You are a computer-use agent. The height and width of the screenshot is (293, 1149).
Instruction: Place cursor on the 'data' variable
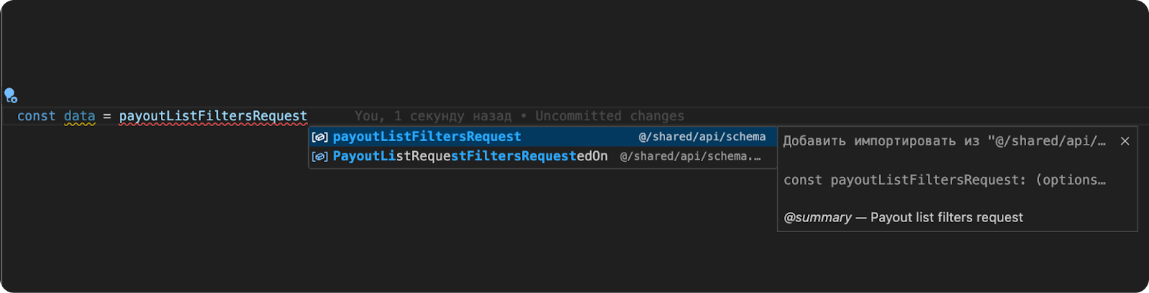tap(79, 116)
